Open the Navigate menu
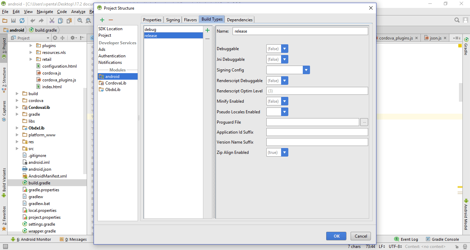 tap(45, 12)
